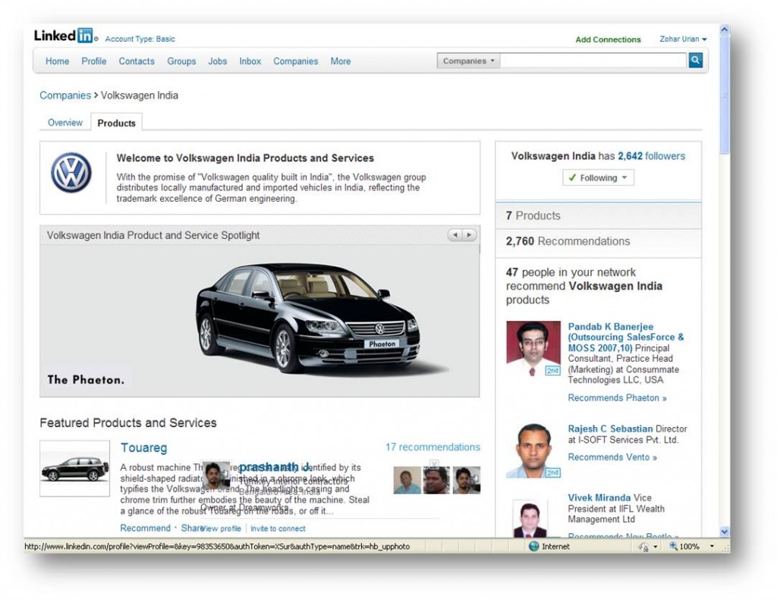
Task: Open Rajesh C Sebastian profile photo
Action: point(533,451)
